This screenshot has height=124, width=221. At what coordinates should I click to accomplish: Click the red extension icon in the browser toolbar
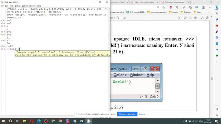pyautogui.click(x=171, y=7)
